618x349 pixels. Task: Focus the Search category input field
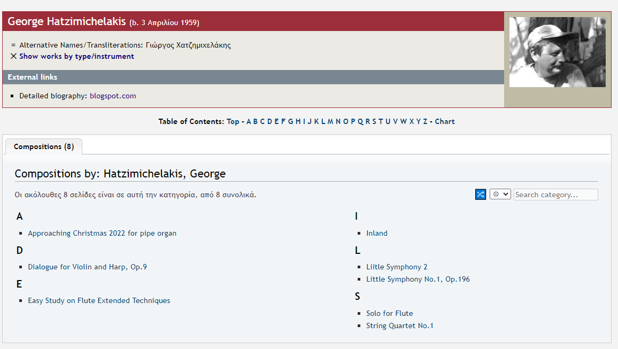click(x=556, y=195)
